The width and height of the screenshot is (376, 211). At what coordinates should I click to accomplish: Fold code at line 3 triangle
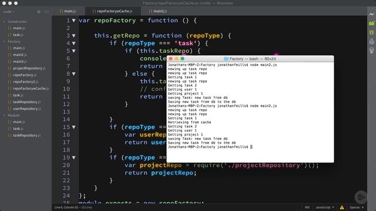coord(73,36)
